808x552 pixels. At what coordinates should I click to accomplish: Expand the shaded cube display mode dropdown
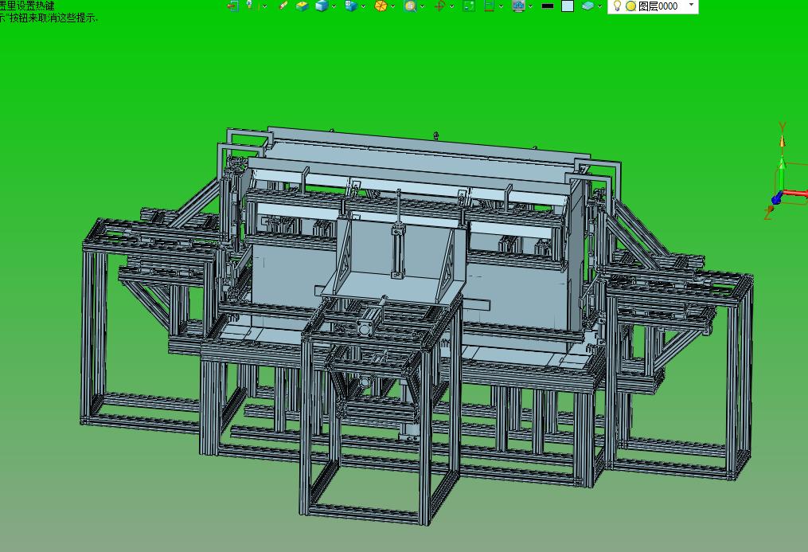click(x=334, y=6)
